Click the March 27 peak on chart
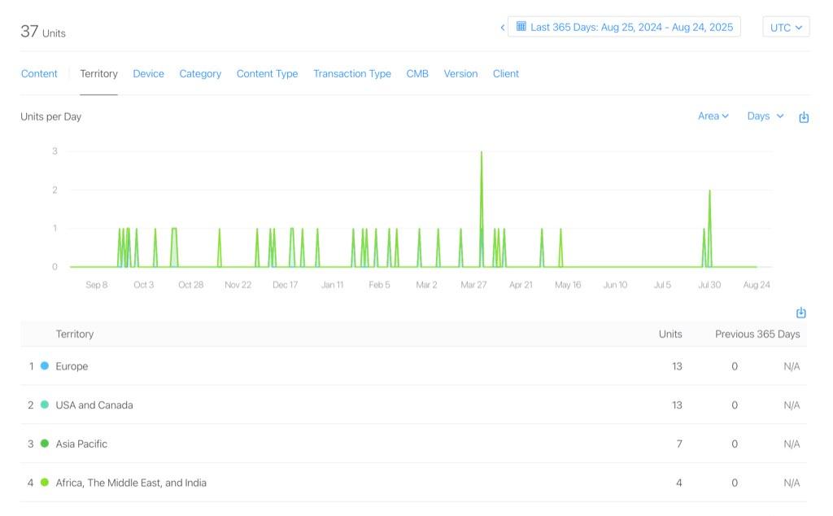This screenshot has width=833, height=516. coord(482,153)
